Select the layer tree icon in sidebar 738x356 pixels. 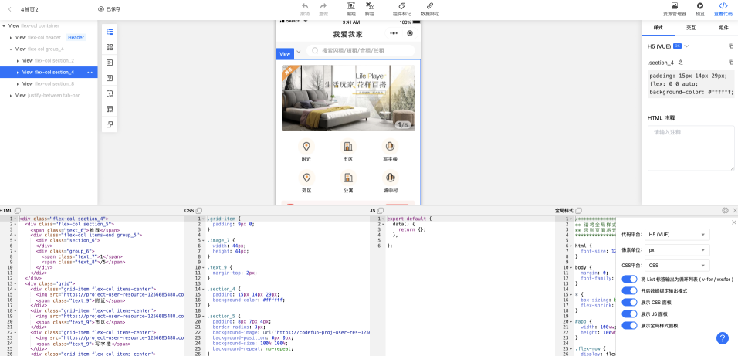coord(110,32)
